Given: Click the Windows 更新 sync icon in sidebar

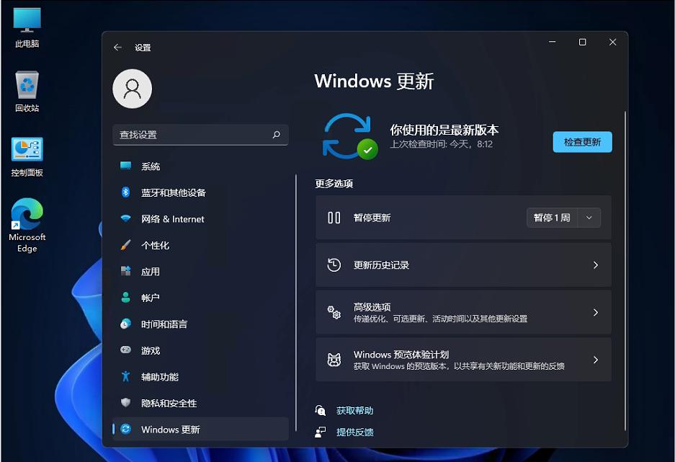Looking at the screenshot, I should tap(125, 429).
